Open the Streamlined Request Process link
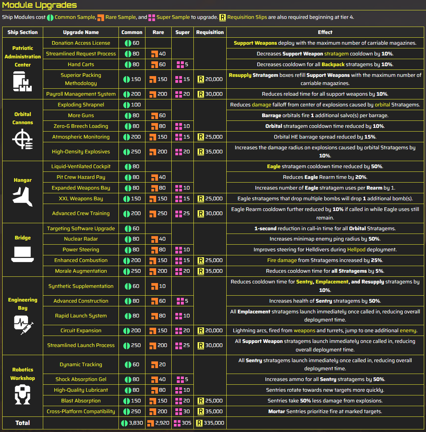The width and height of the screenshot is (426, 432). (x=81, y=54)
